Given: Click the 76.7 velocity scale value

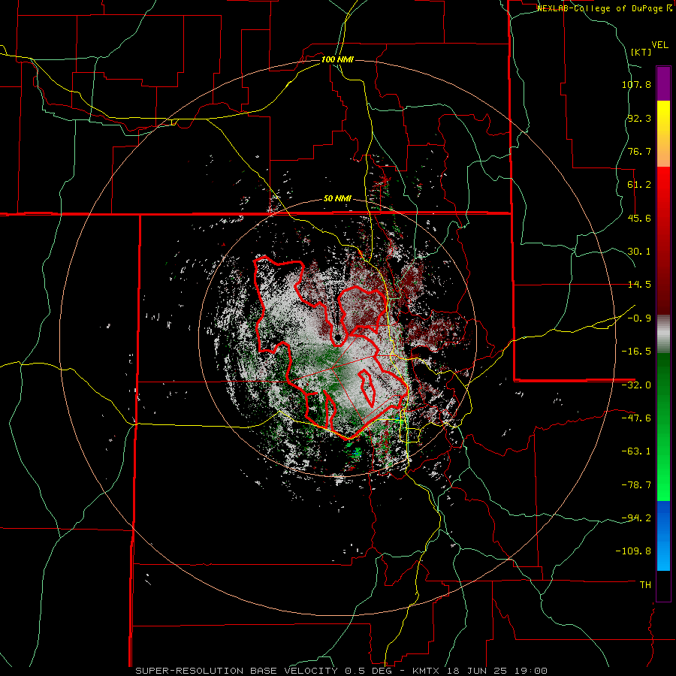Looking at the screenshot, I should click(639, 151).
